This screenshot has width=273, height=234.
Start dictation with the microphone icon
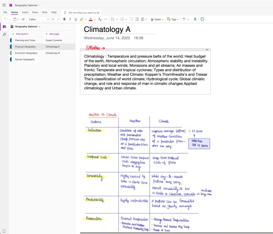pyautogui.click(x=195, y=19)
